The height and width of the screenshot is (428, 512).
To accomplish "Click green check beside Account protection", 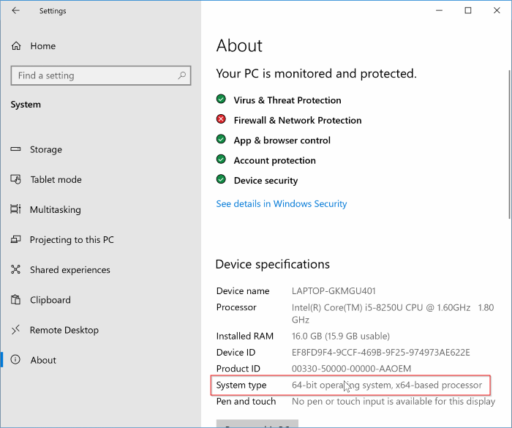I will pyautogui.click(x=221, y=159).
